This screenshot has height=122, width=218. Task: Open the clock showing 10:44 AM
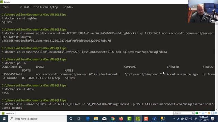(x=203, y=119)
